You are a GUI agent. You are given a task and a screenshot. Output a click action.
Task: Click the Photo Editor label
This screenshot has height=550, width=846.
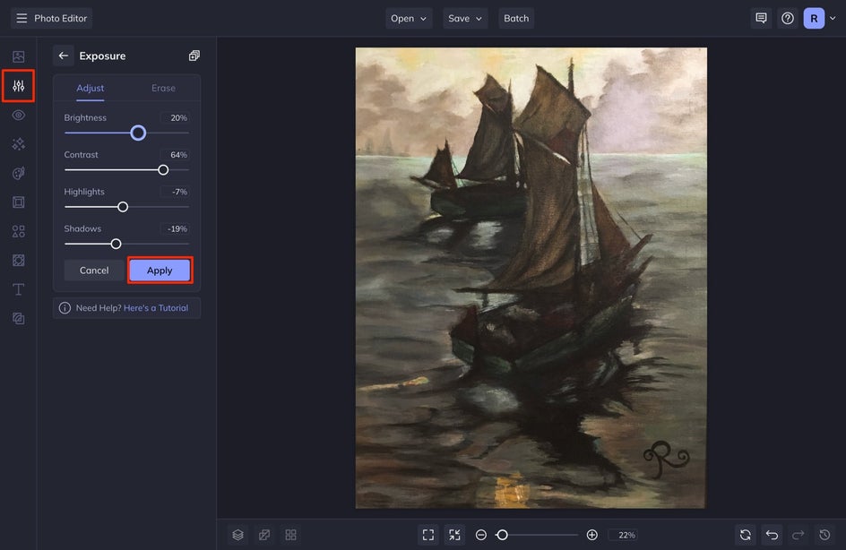coord(60,18)
